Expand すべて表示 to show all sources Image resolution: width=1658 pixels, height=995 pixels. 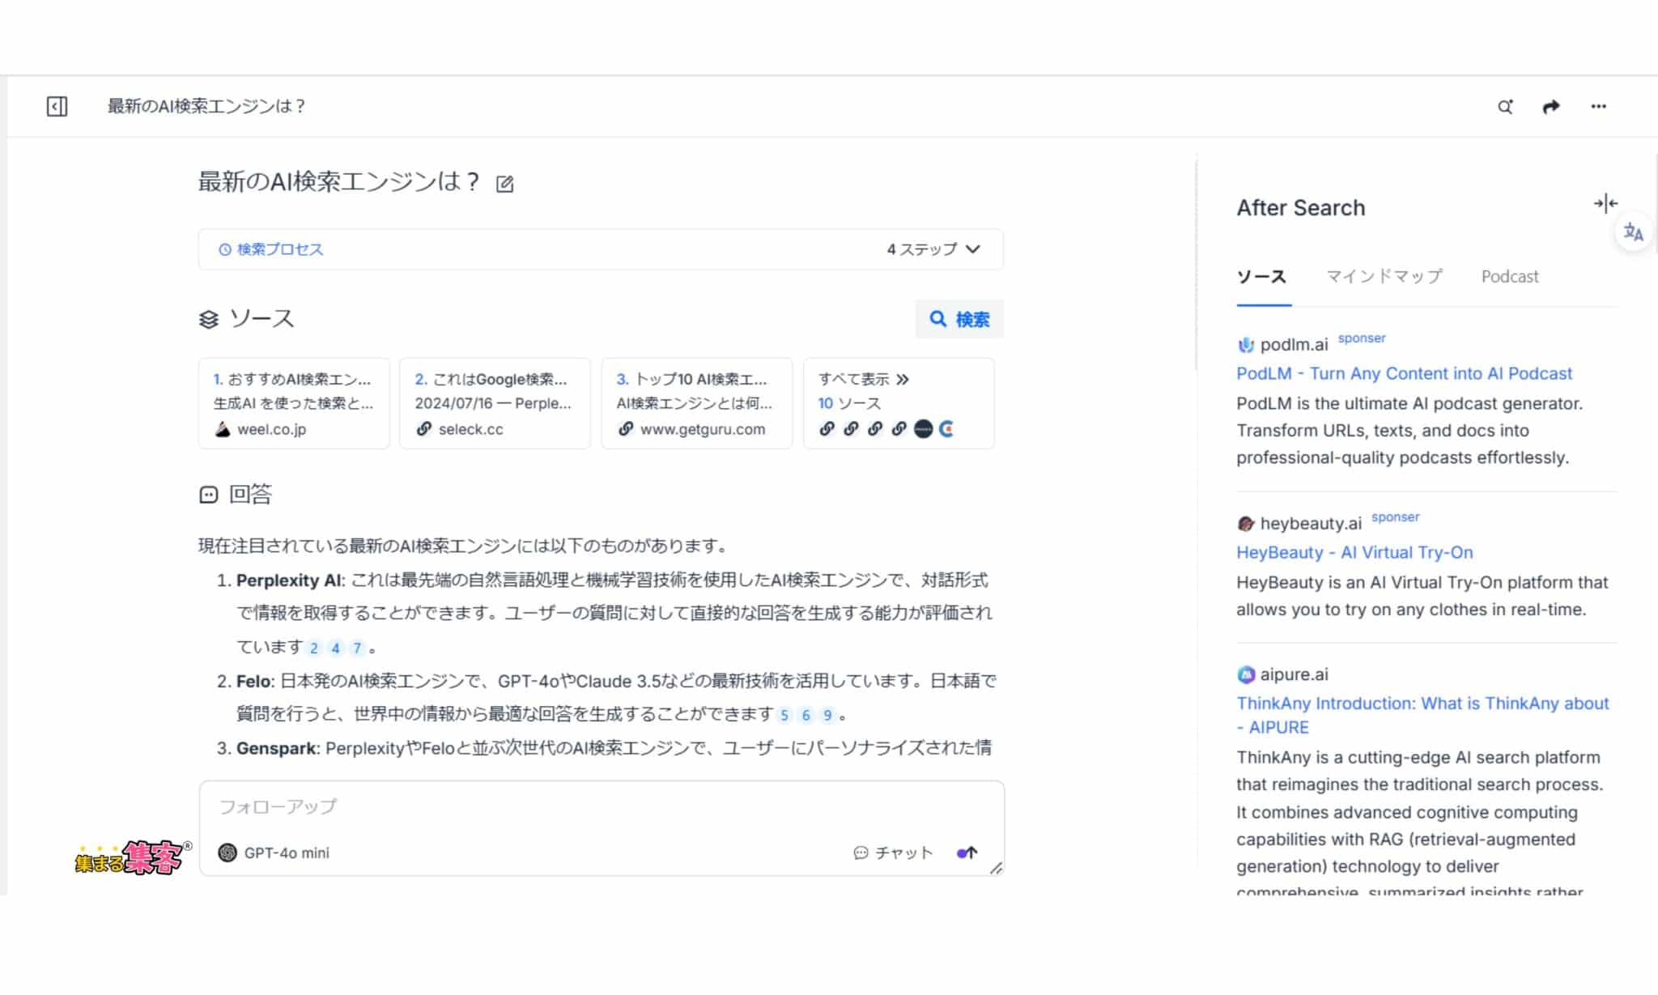coord(864,379)
